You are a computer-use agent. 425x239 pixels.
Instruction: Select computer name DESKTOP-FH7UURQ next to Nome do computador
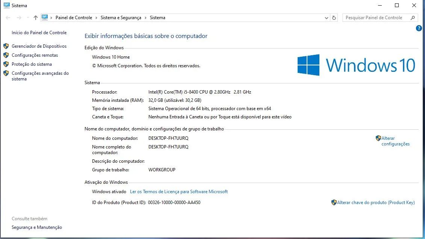[168, 138]
